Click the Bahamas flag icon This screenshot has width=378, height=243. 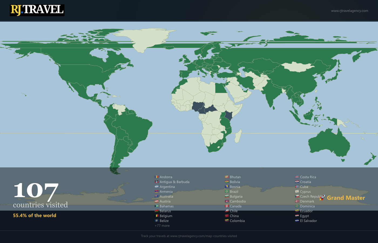click(156, 206)
